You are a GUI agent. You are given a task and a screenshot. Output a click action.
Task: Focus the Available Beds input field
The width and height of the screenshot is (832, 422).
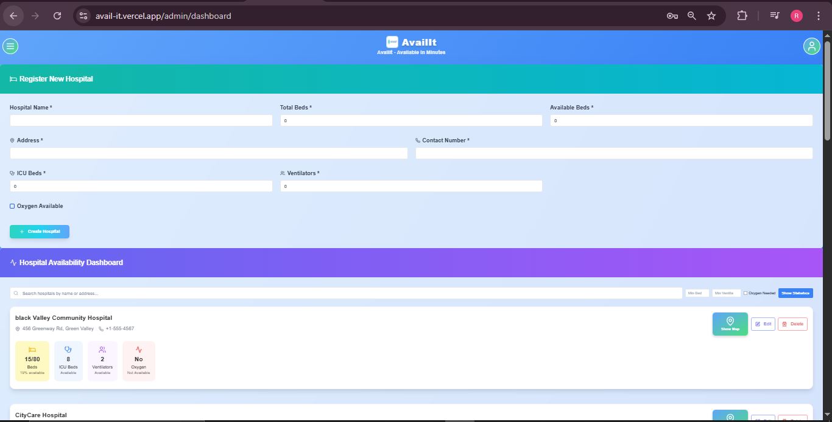point(682,120)
